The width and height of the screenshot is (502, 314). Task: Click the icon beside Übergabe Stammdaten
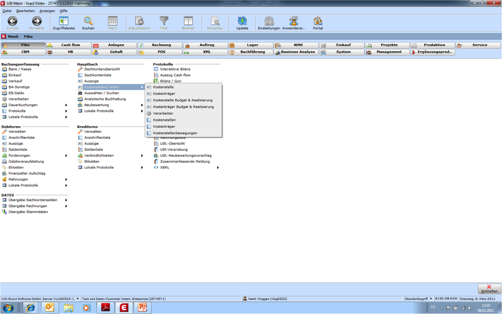click(4, 212)
